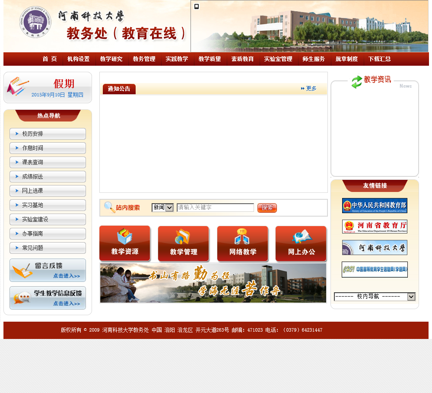Open the 下载汇总 menu item
Screen dimensions: 432x393
(380, 59)
